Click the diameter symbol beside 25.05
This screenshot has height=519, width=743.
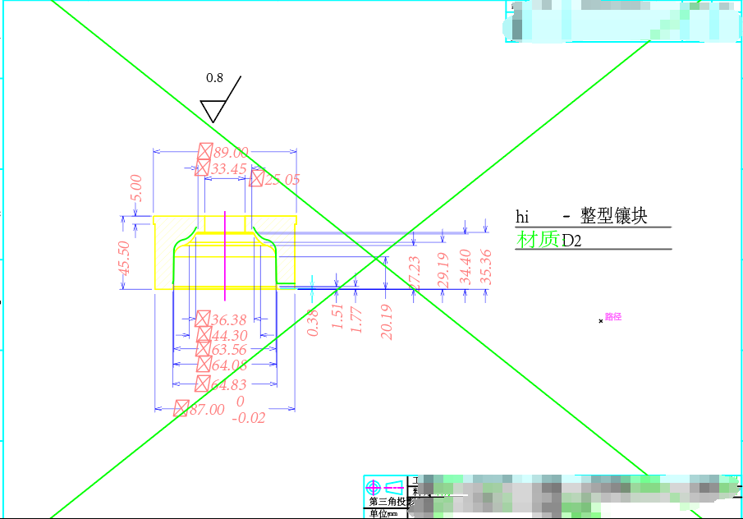point(257,178)
